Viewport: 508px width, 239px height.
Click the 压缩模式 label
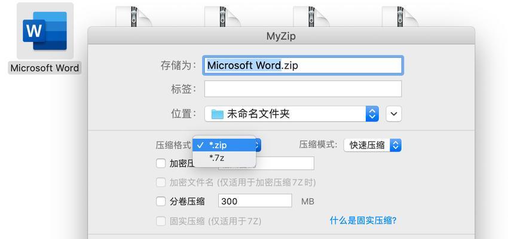coord(319,145)
